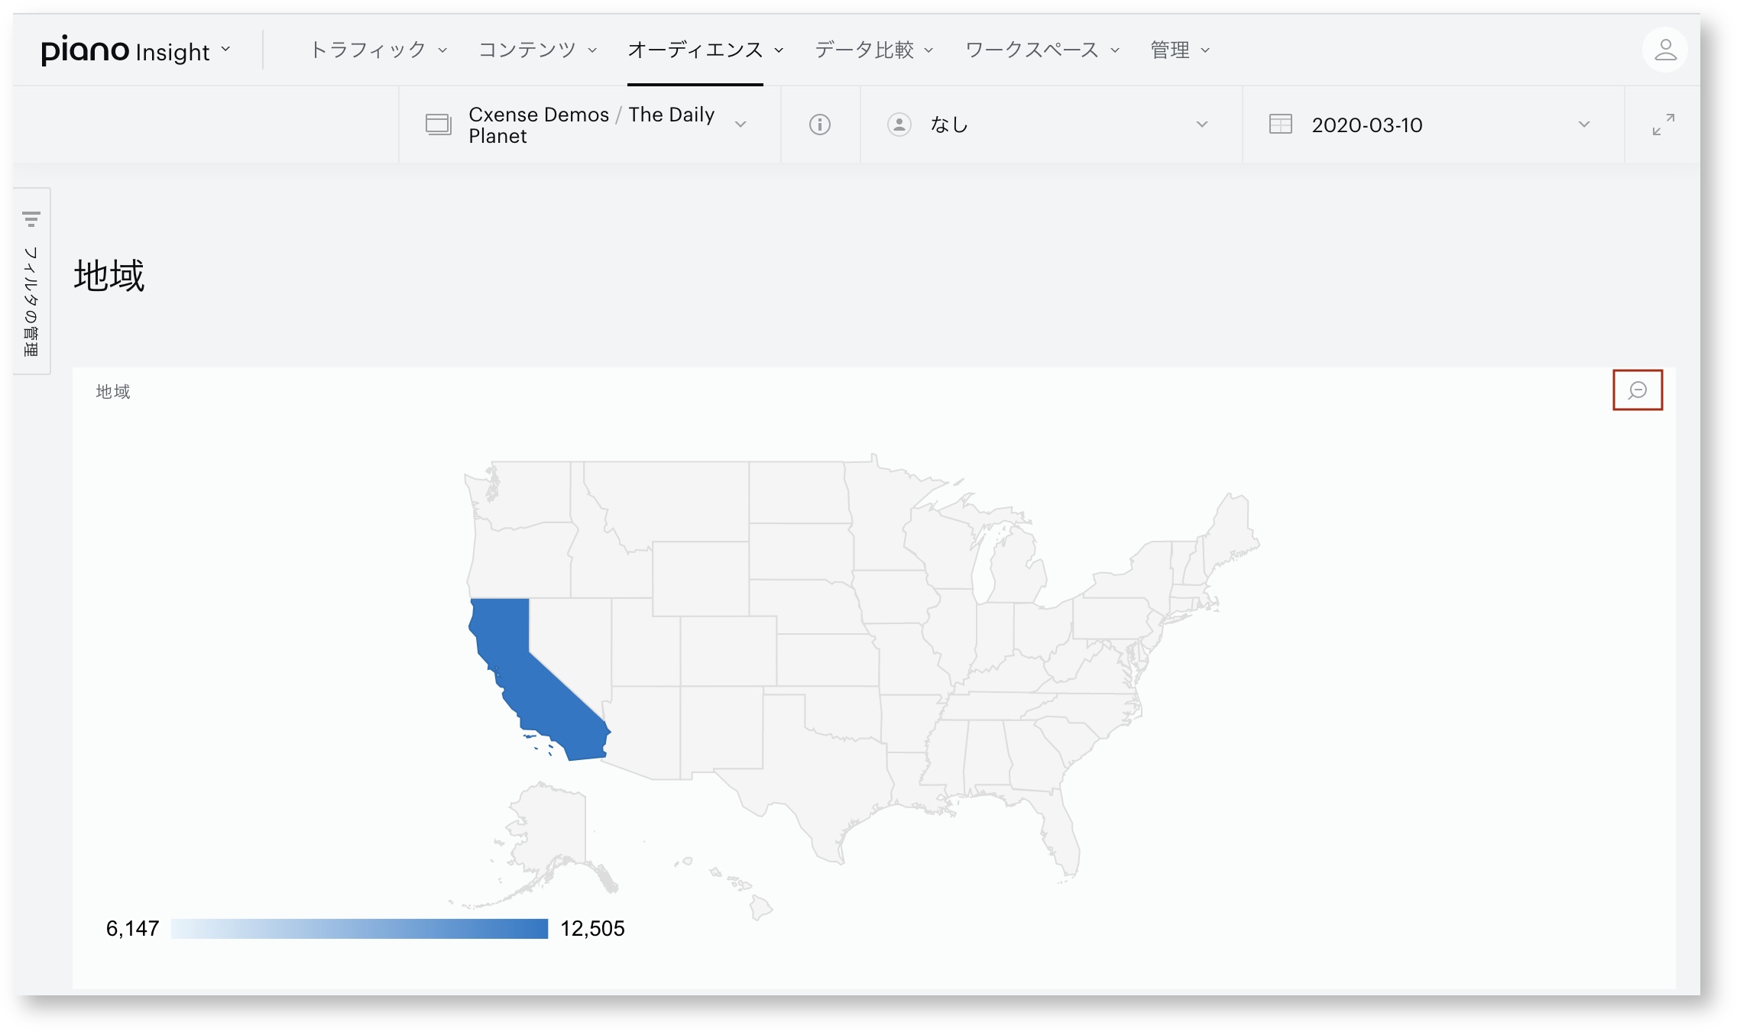The height and width of the screenshot is (1032, 1737).
Task: Click the 6,147 legend minimum value
Action: [x=132, y=929]
